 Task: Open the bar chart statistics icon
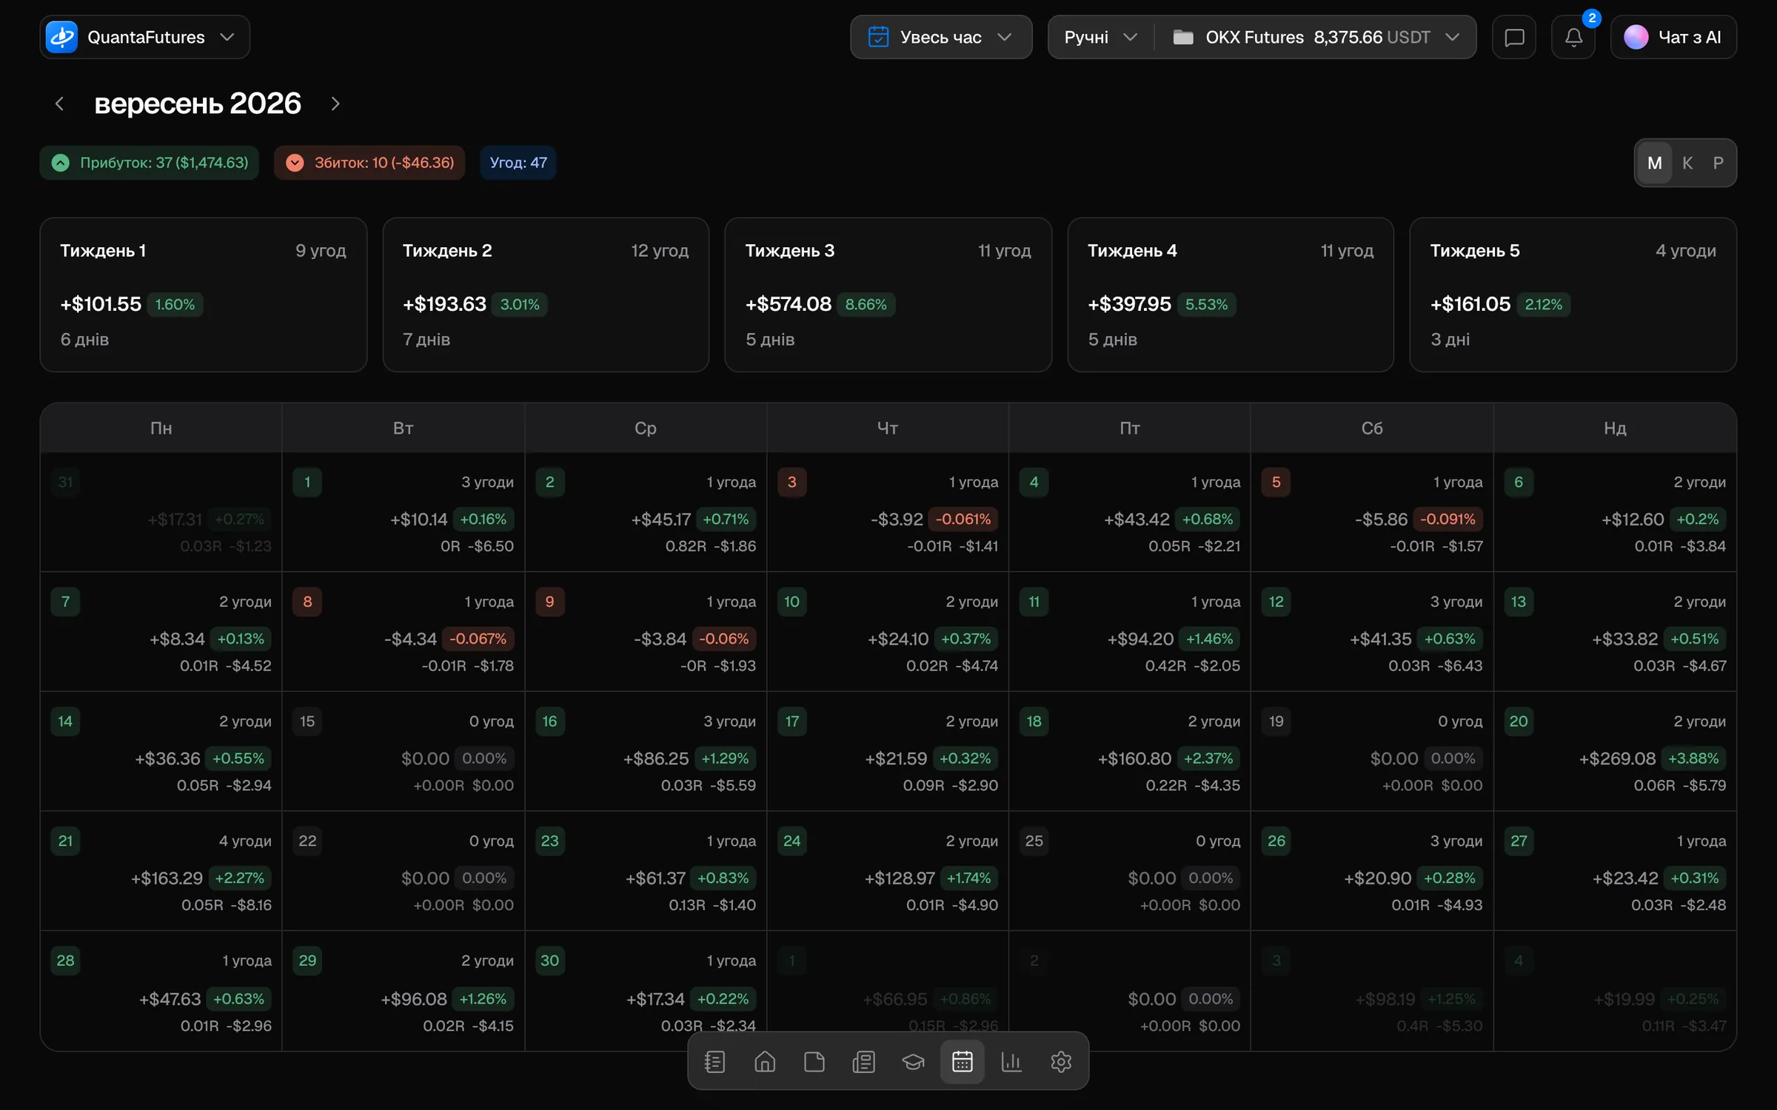(1011, 1062)
